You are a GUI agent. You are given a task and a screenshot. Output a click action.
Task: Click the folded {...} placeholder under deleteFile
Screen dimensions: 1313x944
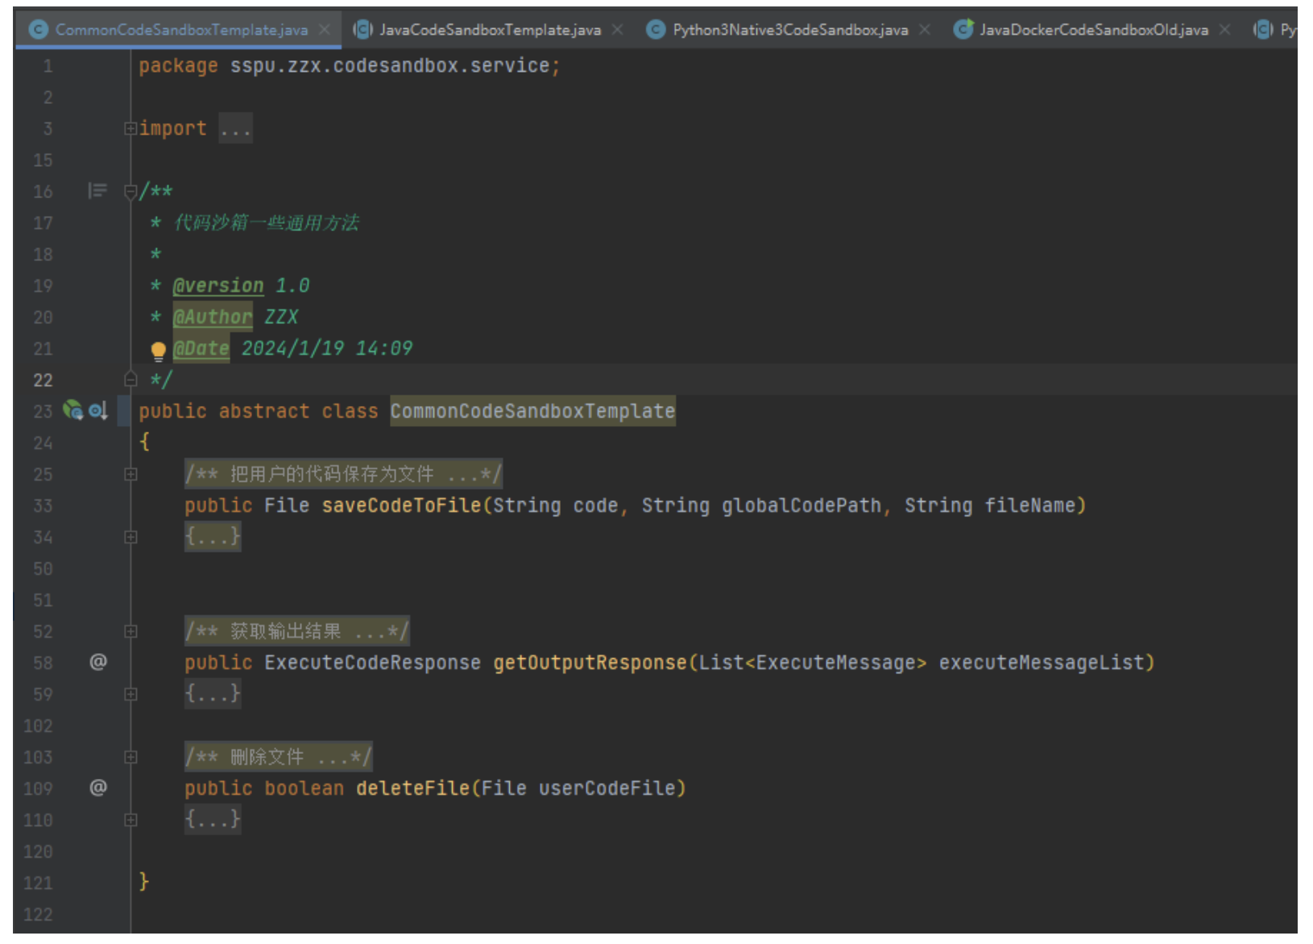point(213,820)
